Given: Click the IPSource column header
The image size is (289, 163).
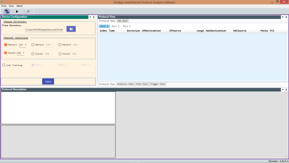Looking at the screenshot, I should [x=182, y=31].
